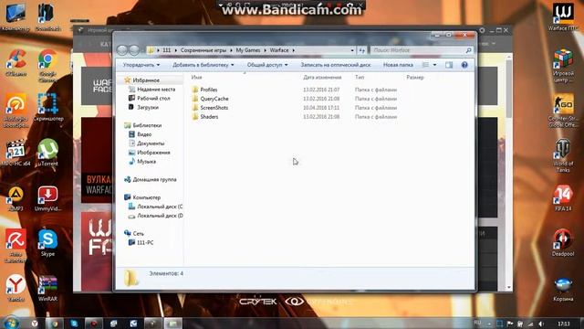Sort by Тип column header

click(x=360, y=77)
